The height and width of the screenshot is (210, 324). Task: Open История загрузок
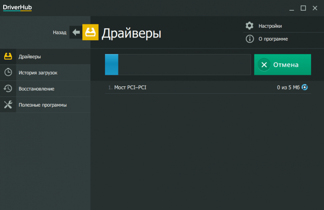tap(45, 72)
